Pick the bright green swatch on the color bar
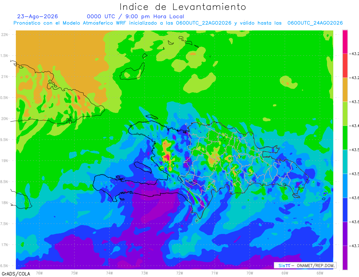 point(345,137)
